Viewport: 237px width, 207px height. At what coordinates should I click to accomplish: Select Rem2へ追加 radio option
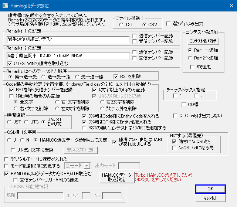click(x=190, y=58)
